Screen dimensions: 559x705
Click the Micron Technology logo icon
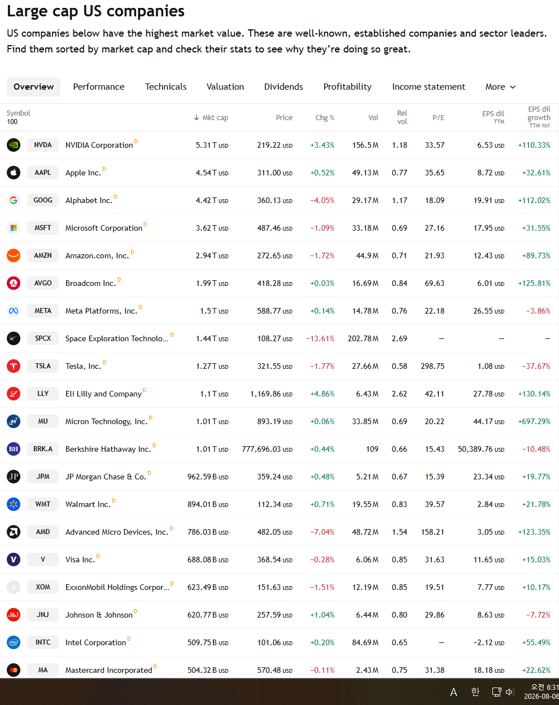pos(14,421)
